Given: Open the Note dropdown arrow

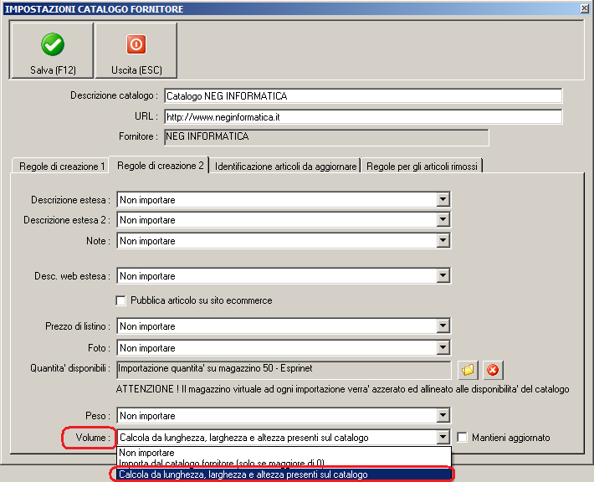Looking at the screenshot, I should click(x=443, y=240).
